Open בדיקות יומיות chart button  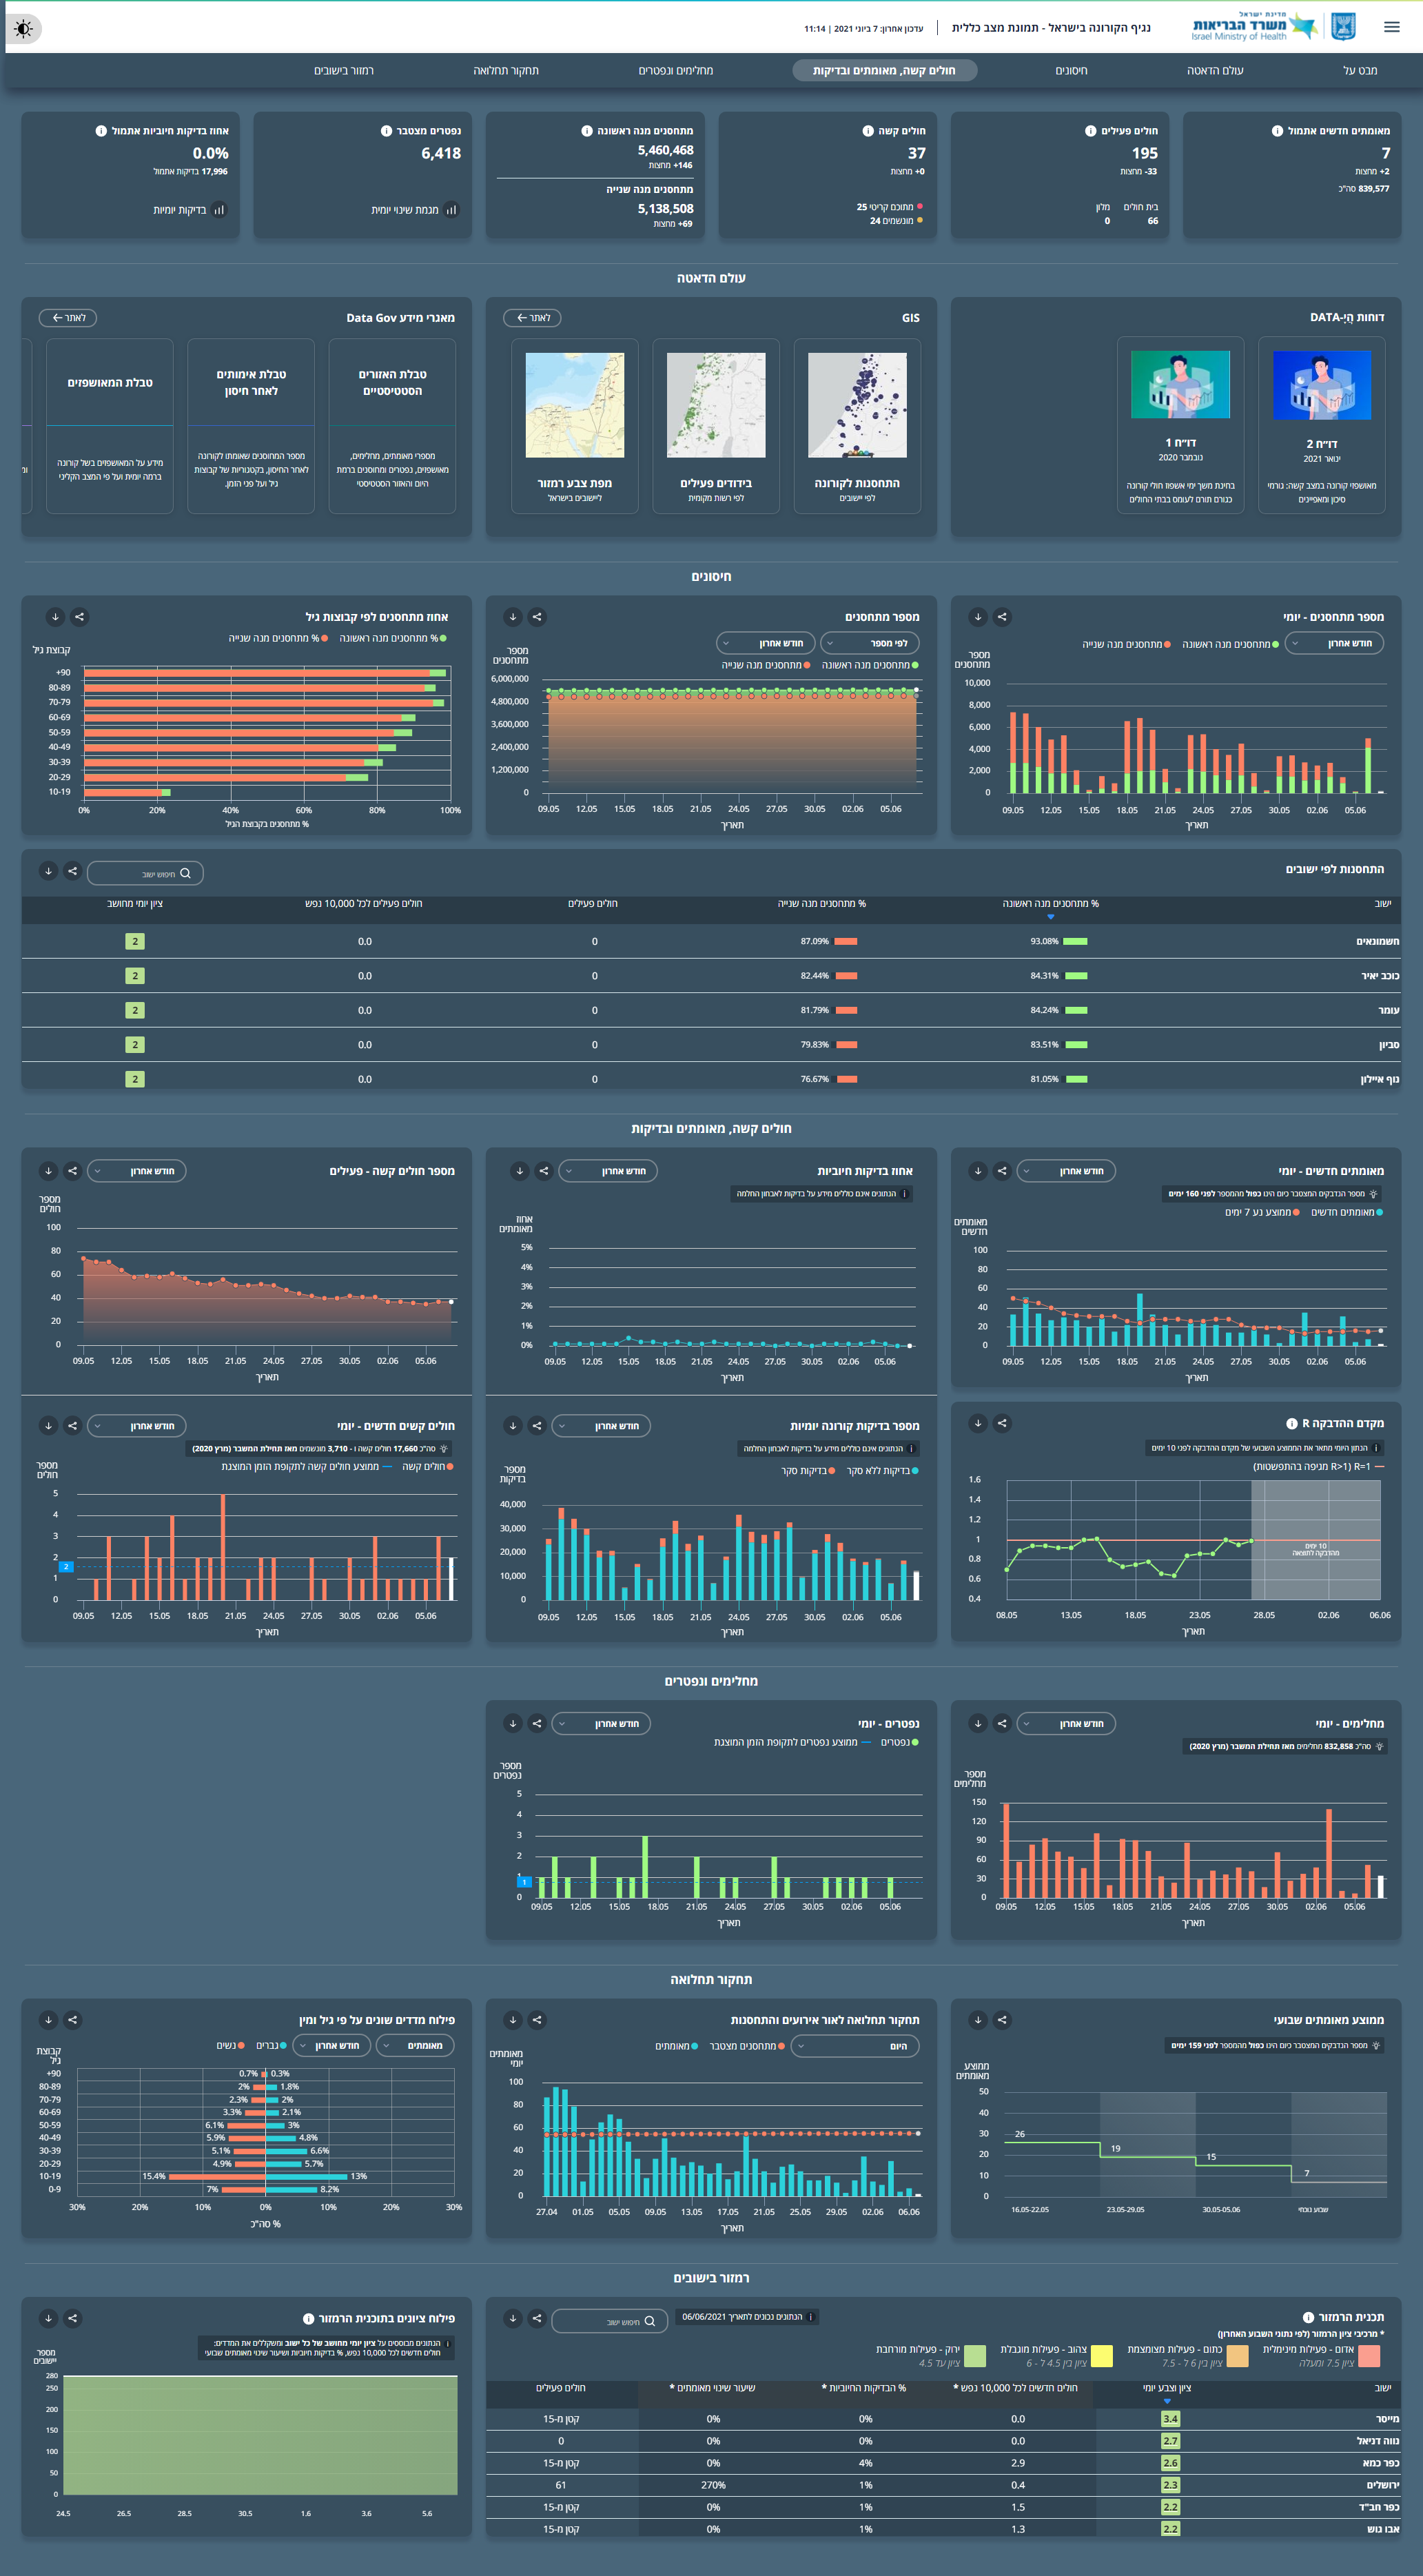tap(190, 210)
